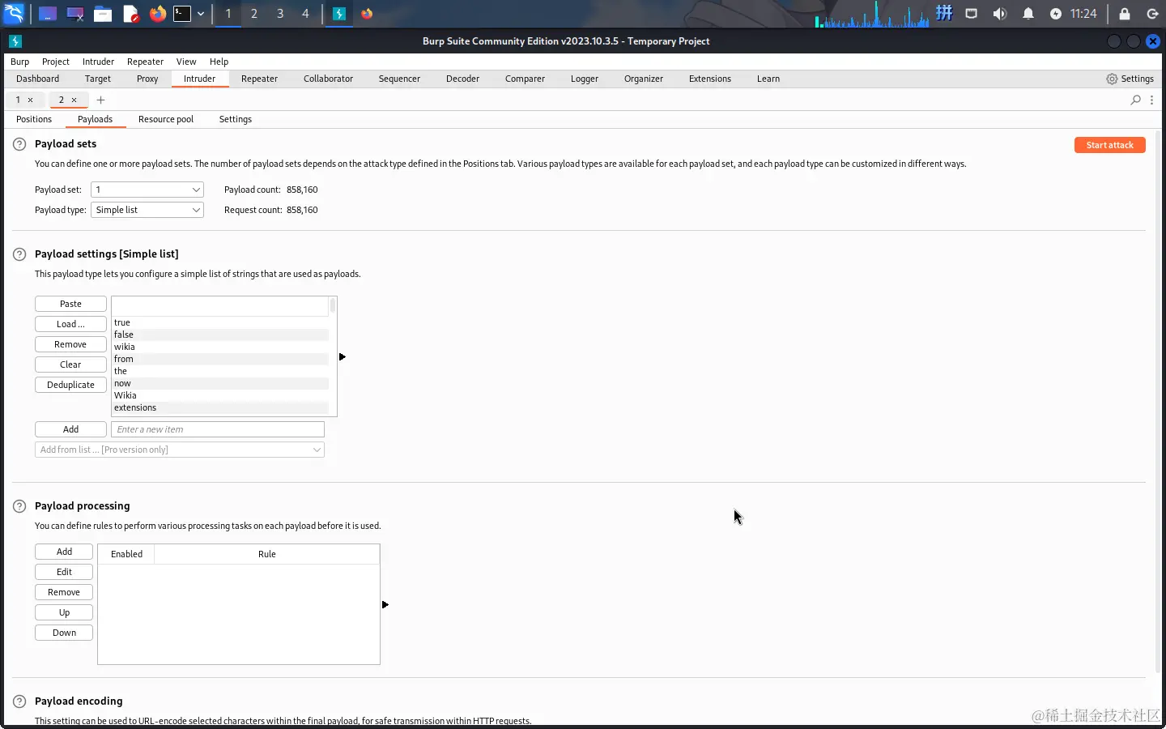Screen dimensions: 1166x729
Task: Go to the Organizer tab
Action: (x=644, y=79)
